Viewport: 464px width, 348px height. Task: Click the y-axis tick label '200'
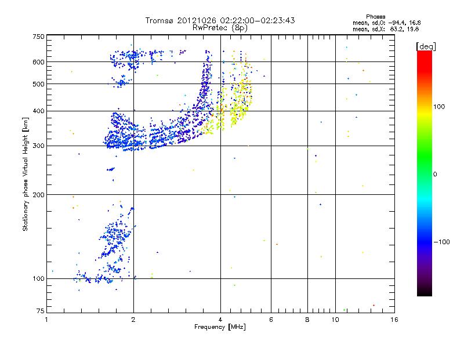38,195
